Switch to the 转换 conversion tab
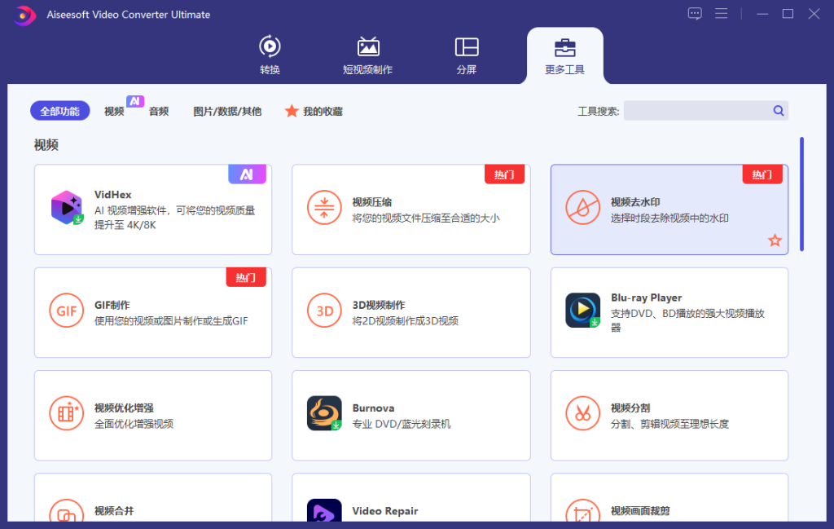Viewport: 834px width, 529px height. click(270, 54)
